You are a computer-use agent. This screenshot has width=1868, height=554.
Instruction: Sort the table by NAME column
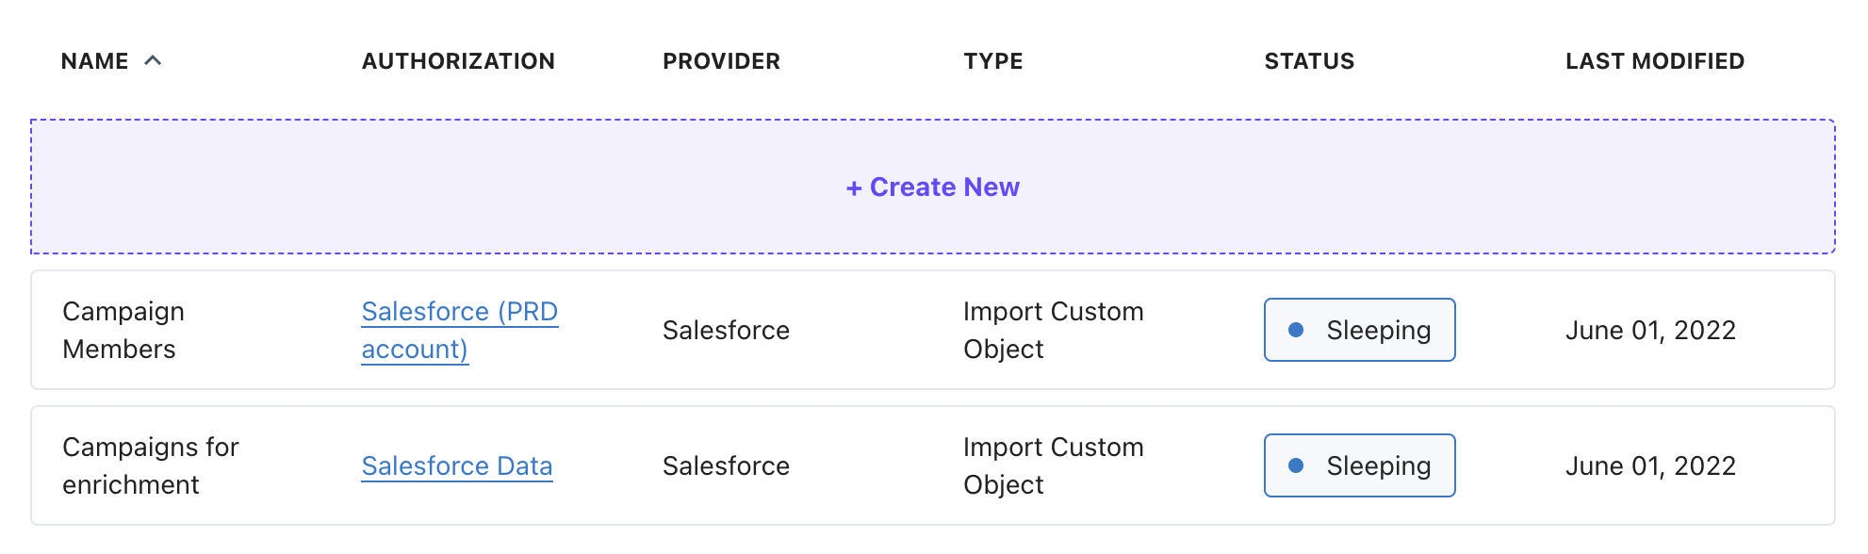click(95, 61)
